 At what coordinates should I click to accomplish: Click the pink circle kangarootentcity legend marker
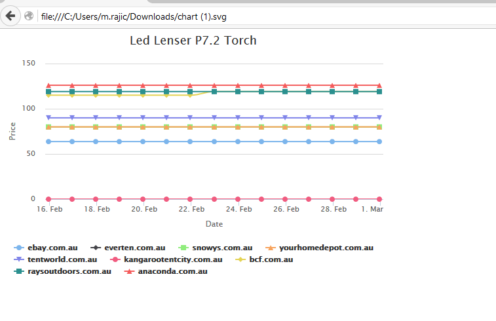coord(115,259)
